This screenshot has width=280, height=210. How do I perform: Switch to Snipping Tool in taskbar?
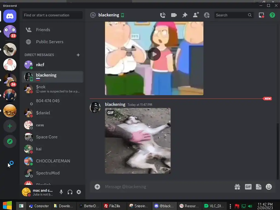coord(139,206)
